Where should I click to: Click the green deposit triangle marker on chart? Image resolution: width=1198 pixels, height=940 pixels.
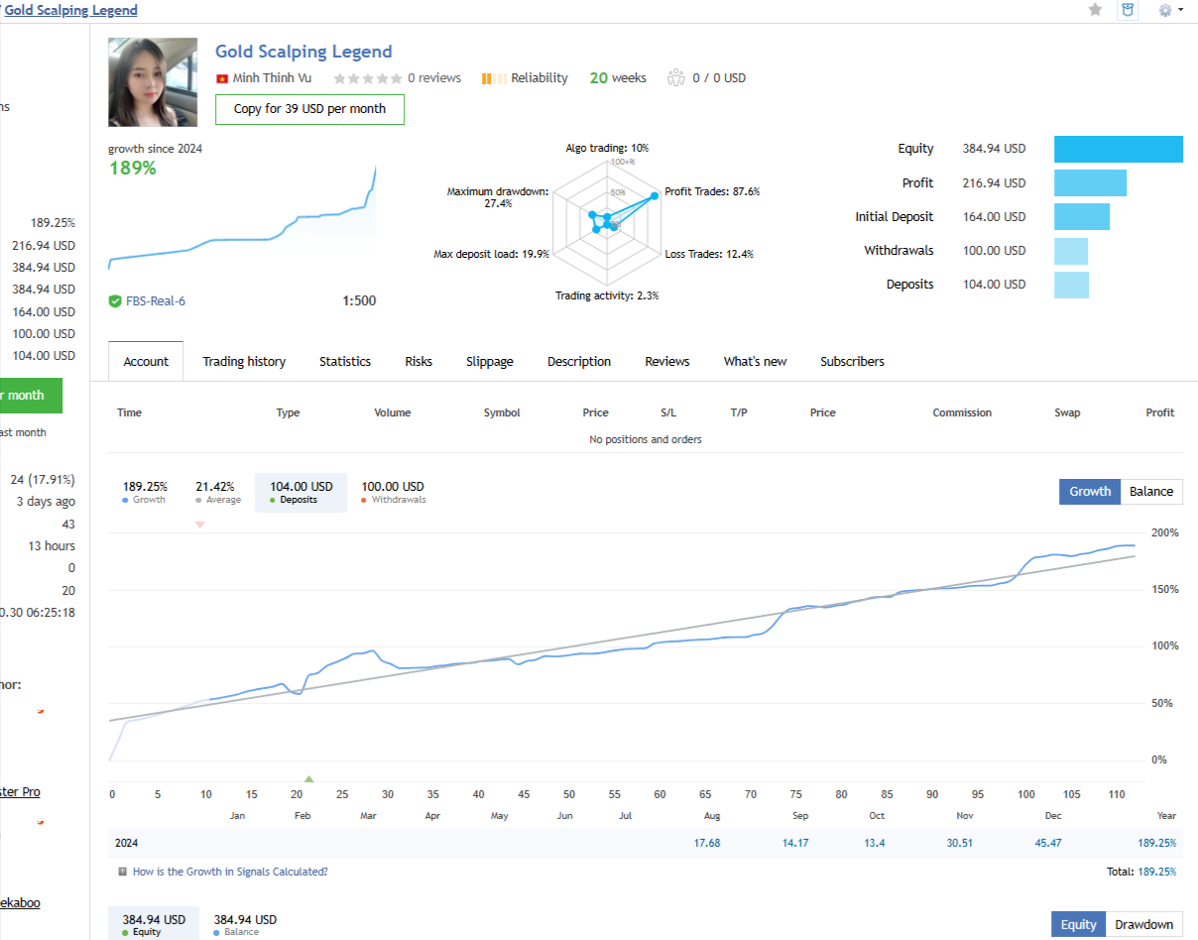click(308, 778)
